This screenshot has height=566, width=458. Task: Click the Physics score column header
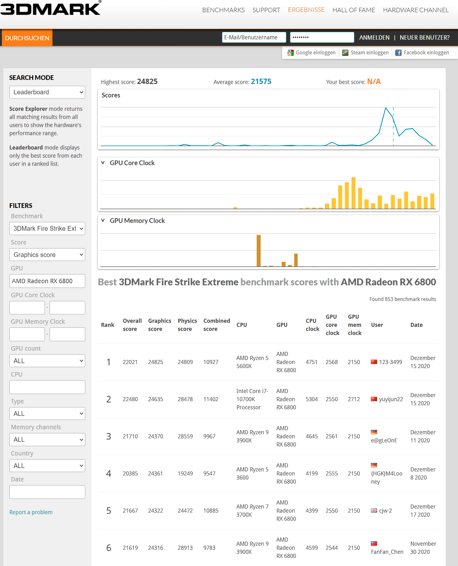[187, 325]
